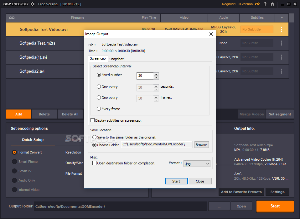Click Register Full version link
The height and width of the screenshot is (219, 300).
point(237,4)
